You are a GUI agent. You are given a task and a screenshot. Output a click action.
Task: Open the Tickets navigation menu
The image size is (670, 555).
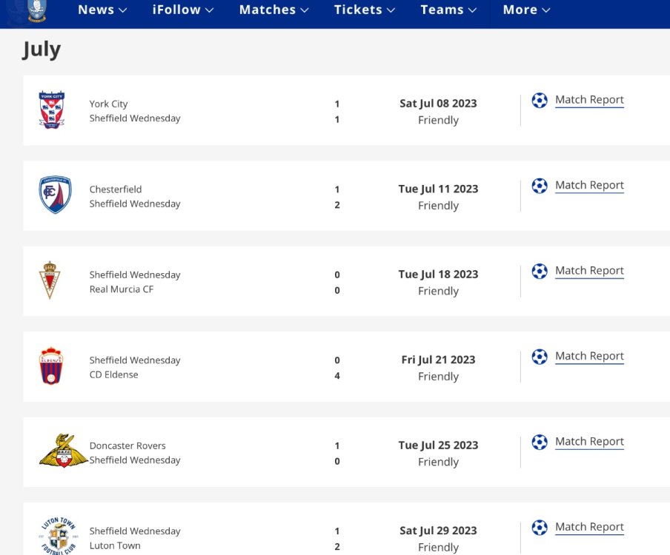pos(364,10)
